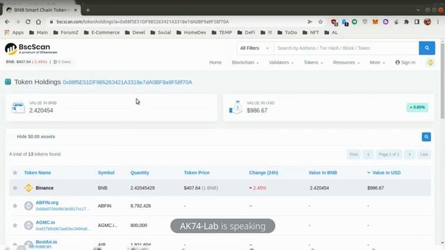Expand the Resources menu

coord(346,62)
